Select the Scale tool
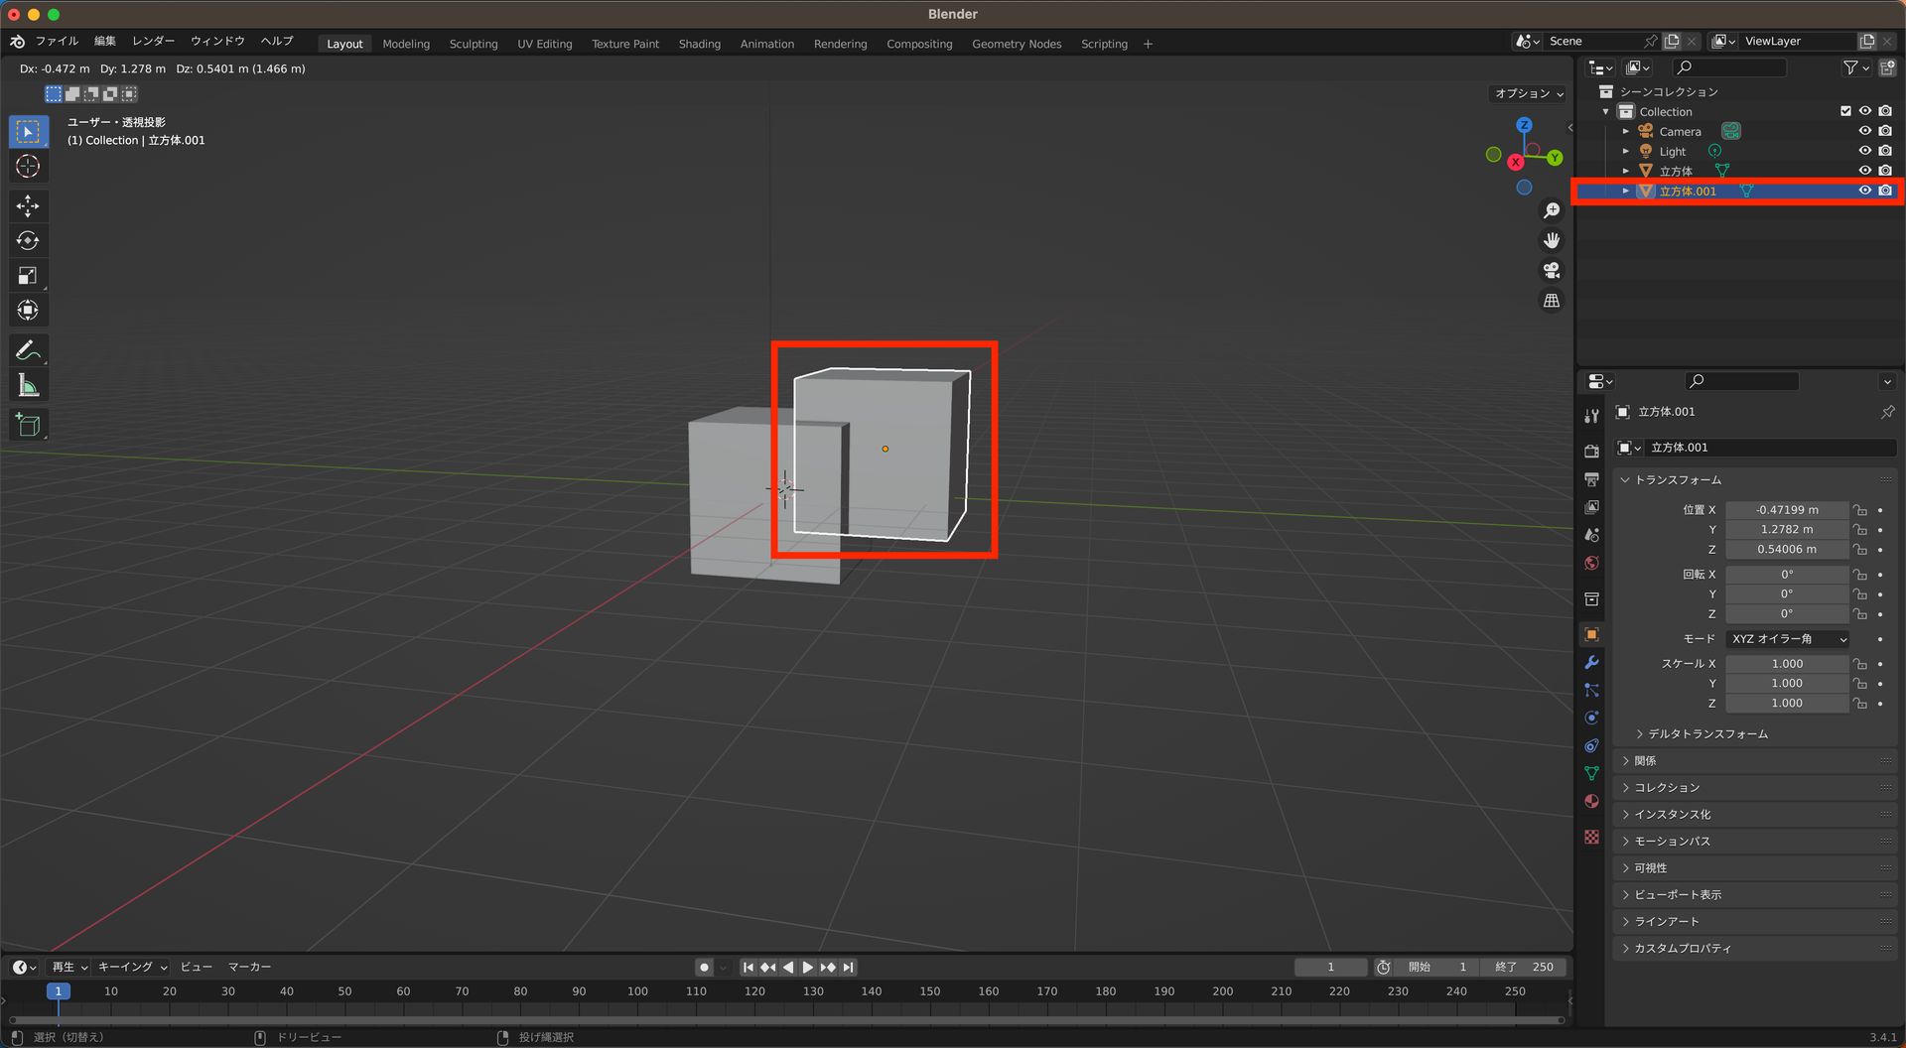1906x1048 pixels. tap(28, 275)
